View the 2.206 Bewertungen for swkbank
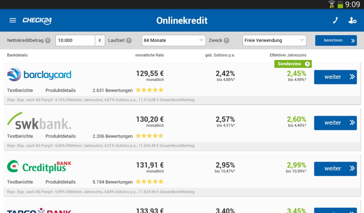Screen dimensions: 364x213 pyautogui.click(x=113, y=136)
